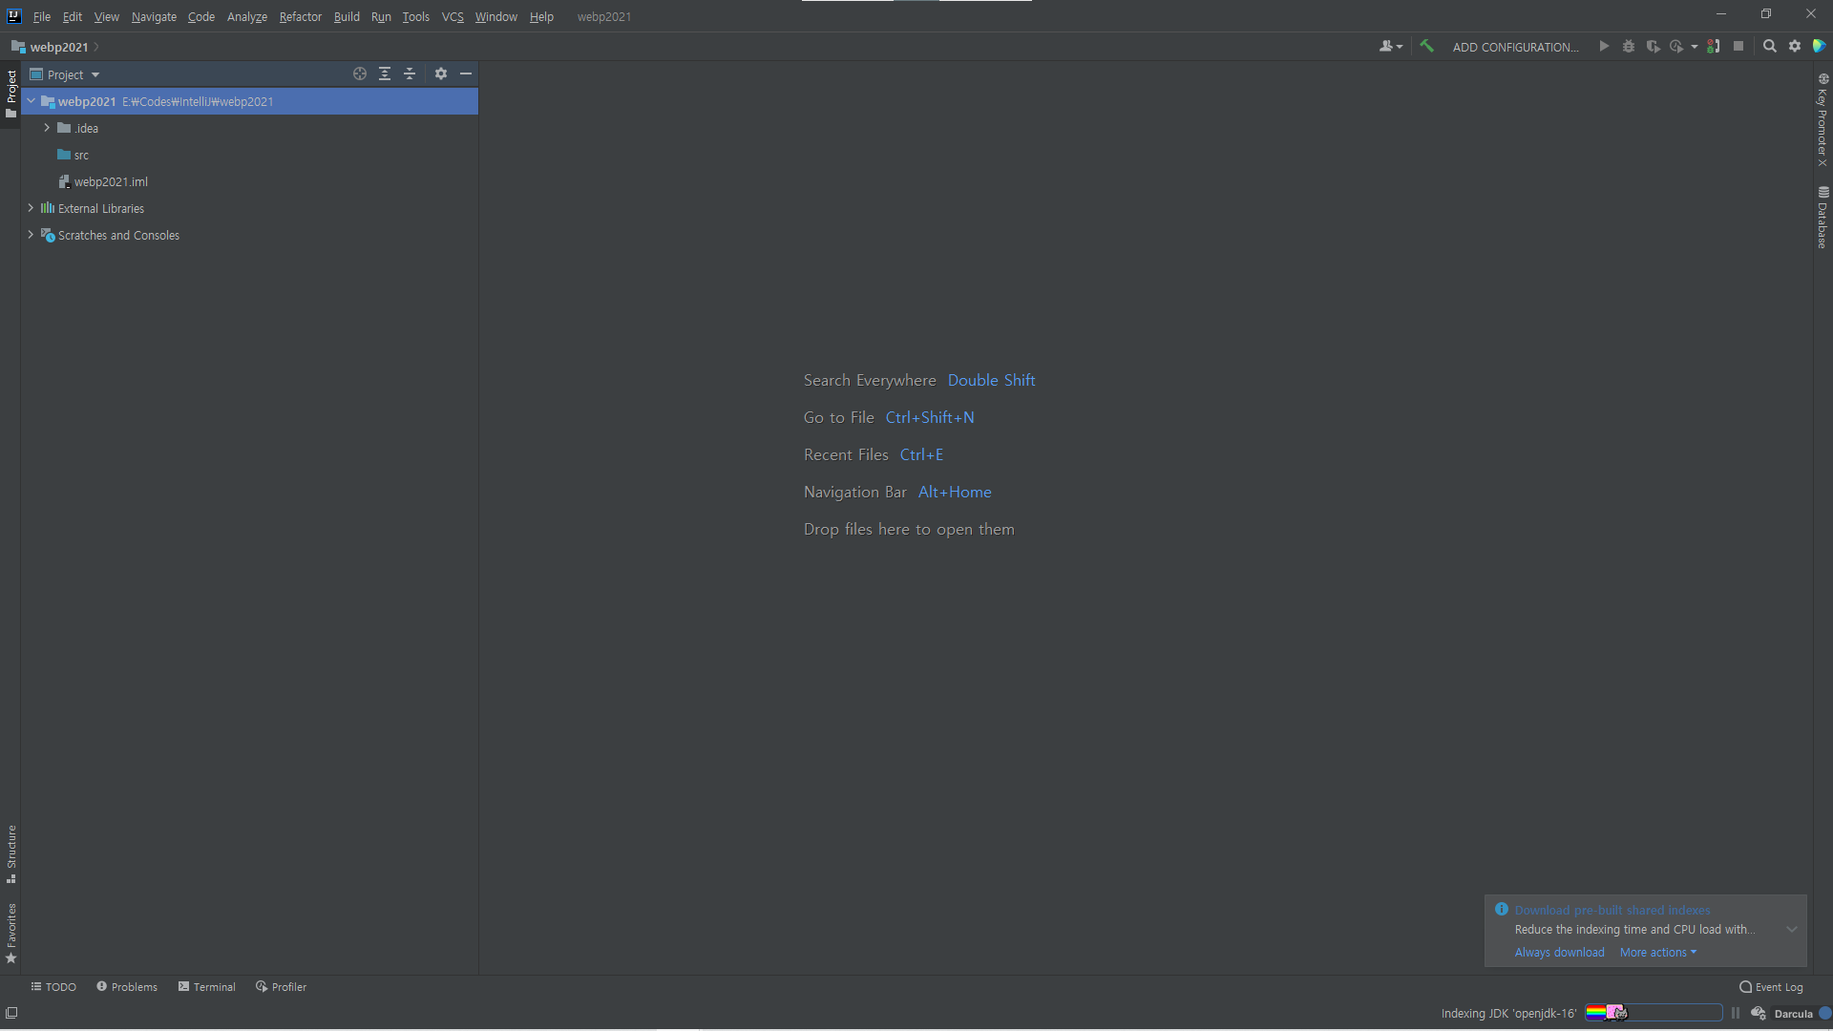Click Collapse All icon in Project panel
1833x1031 pixels.
coord(410,74)
